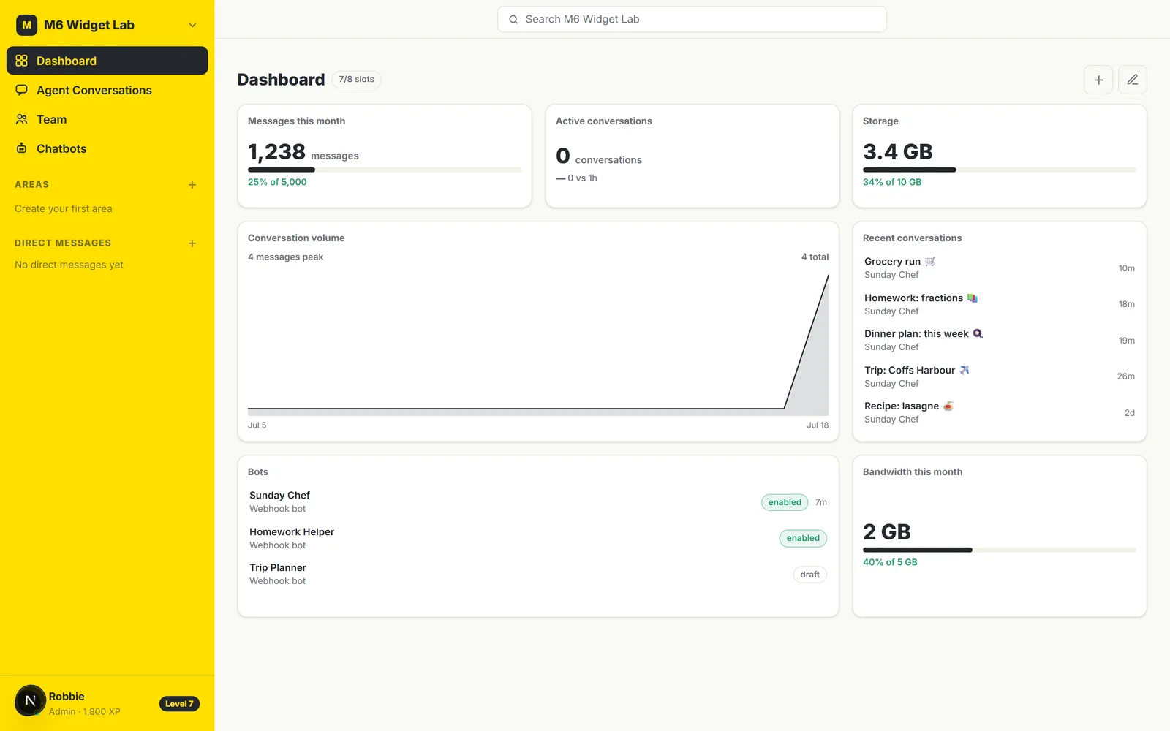Click the search magnifier icon
Image resolution: width=1170 pixels, height=731 pixels.
(x=513, y=20)
